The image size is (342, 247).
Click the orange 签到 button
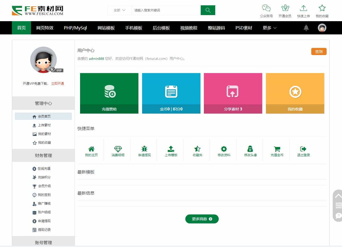(319, 52)
